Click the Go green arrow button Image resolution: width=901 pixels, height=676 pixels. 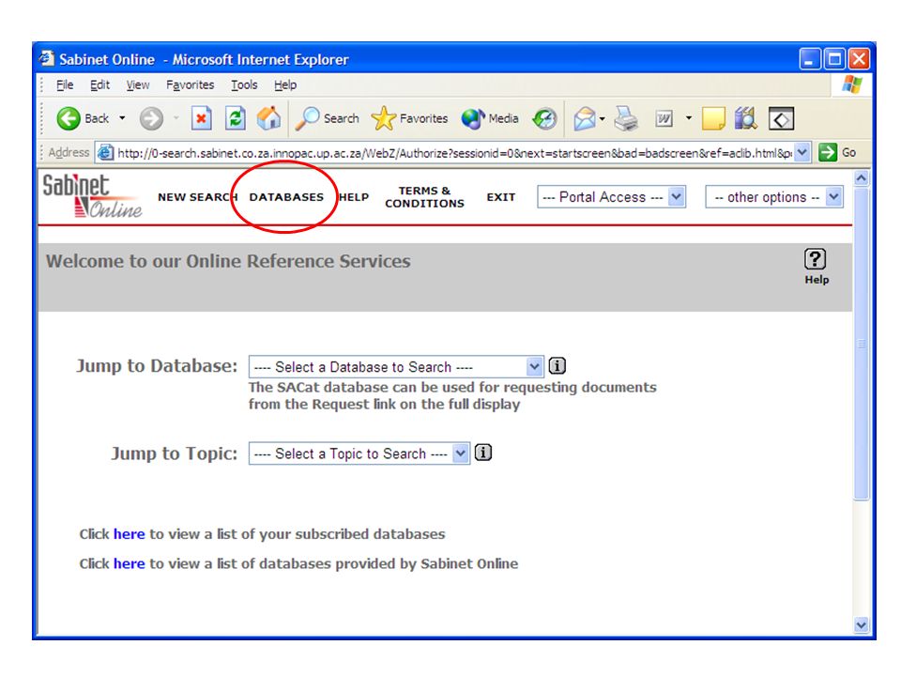837,152
